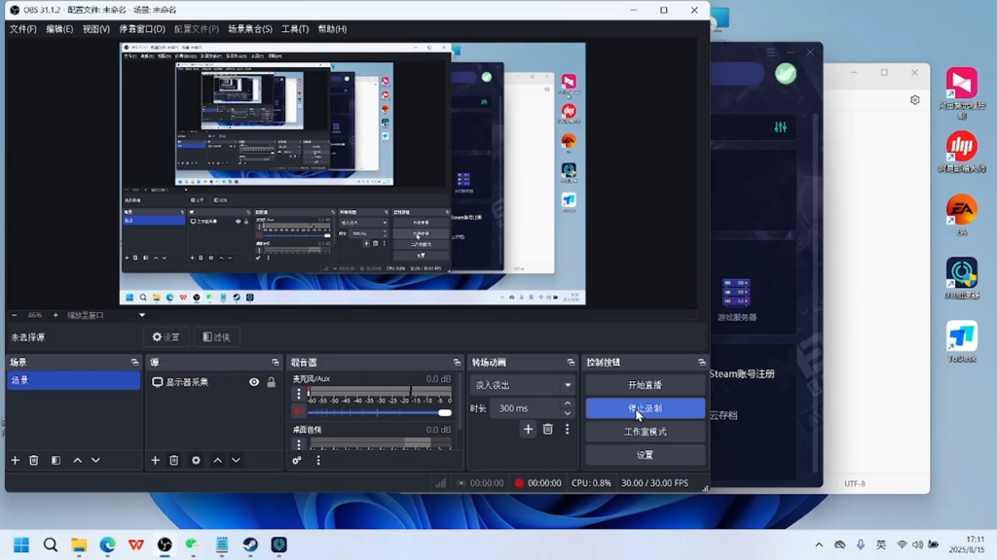Open the 场景集合(S) menu

250,28
